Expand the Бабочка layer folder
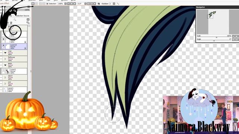 [x=5, y=59]
